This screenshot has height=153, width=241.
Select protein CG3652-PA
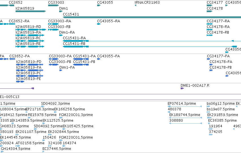click(12, 59)
